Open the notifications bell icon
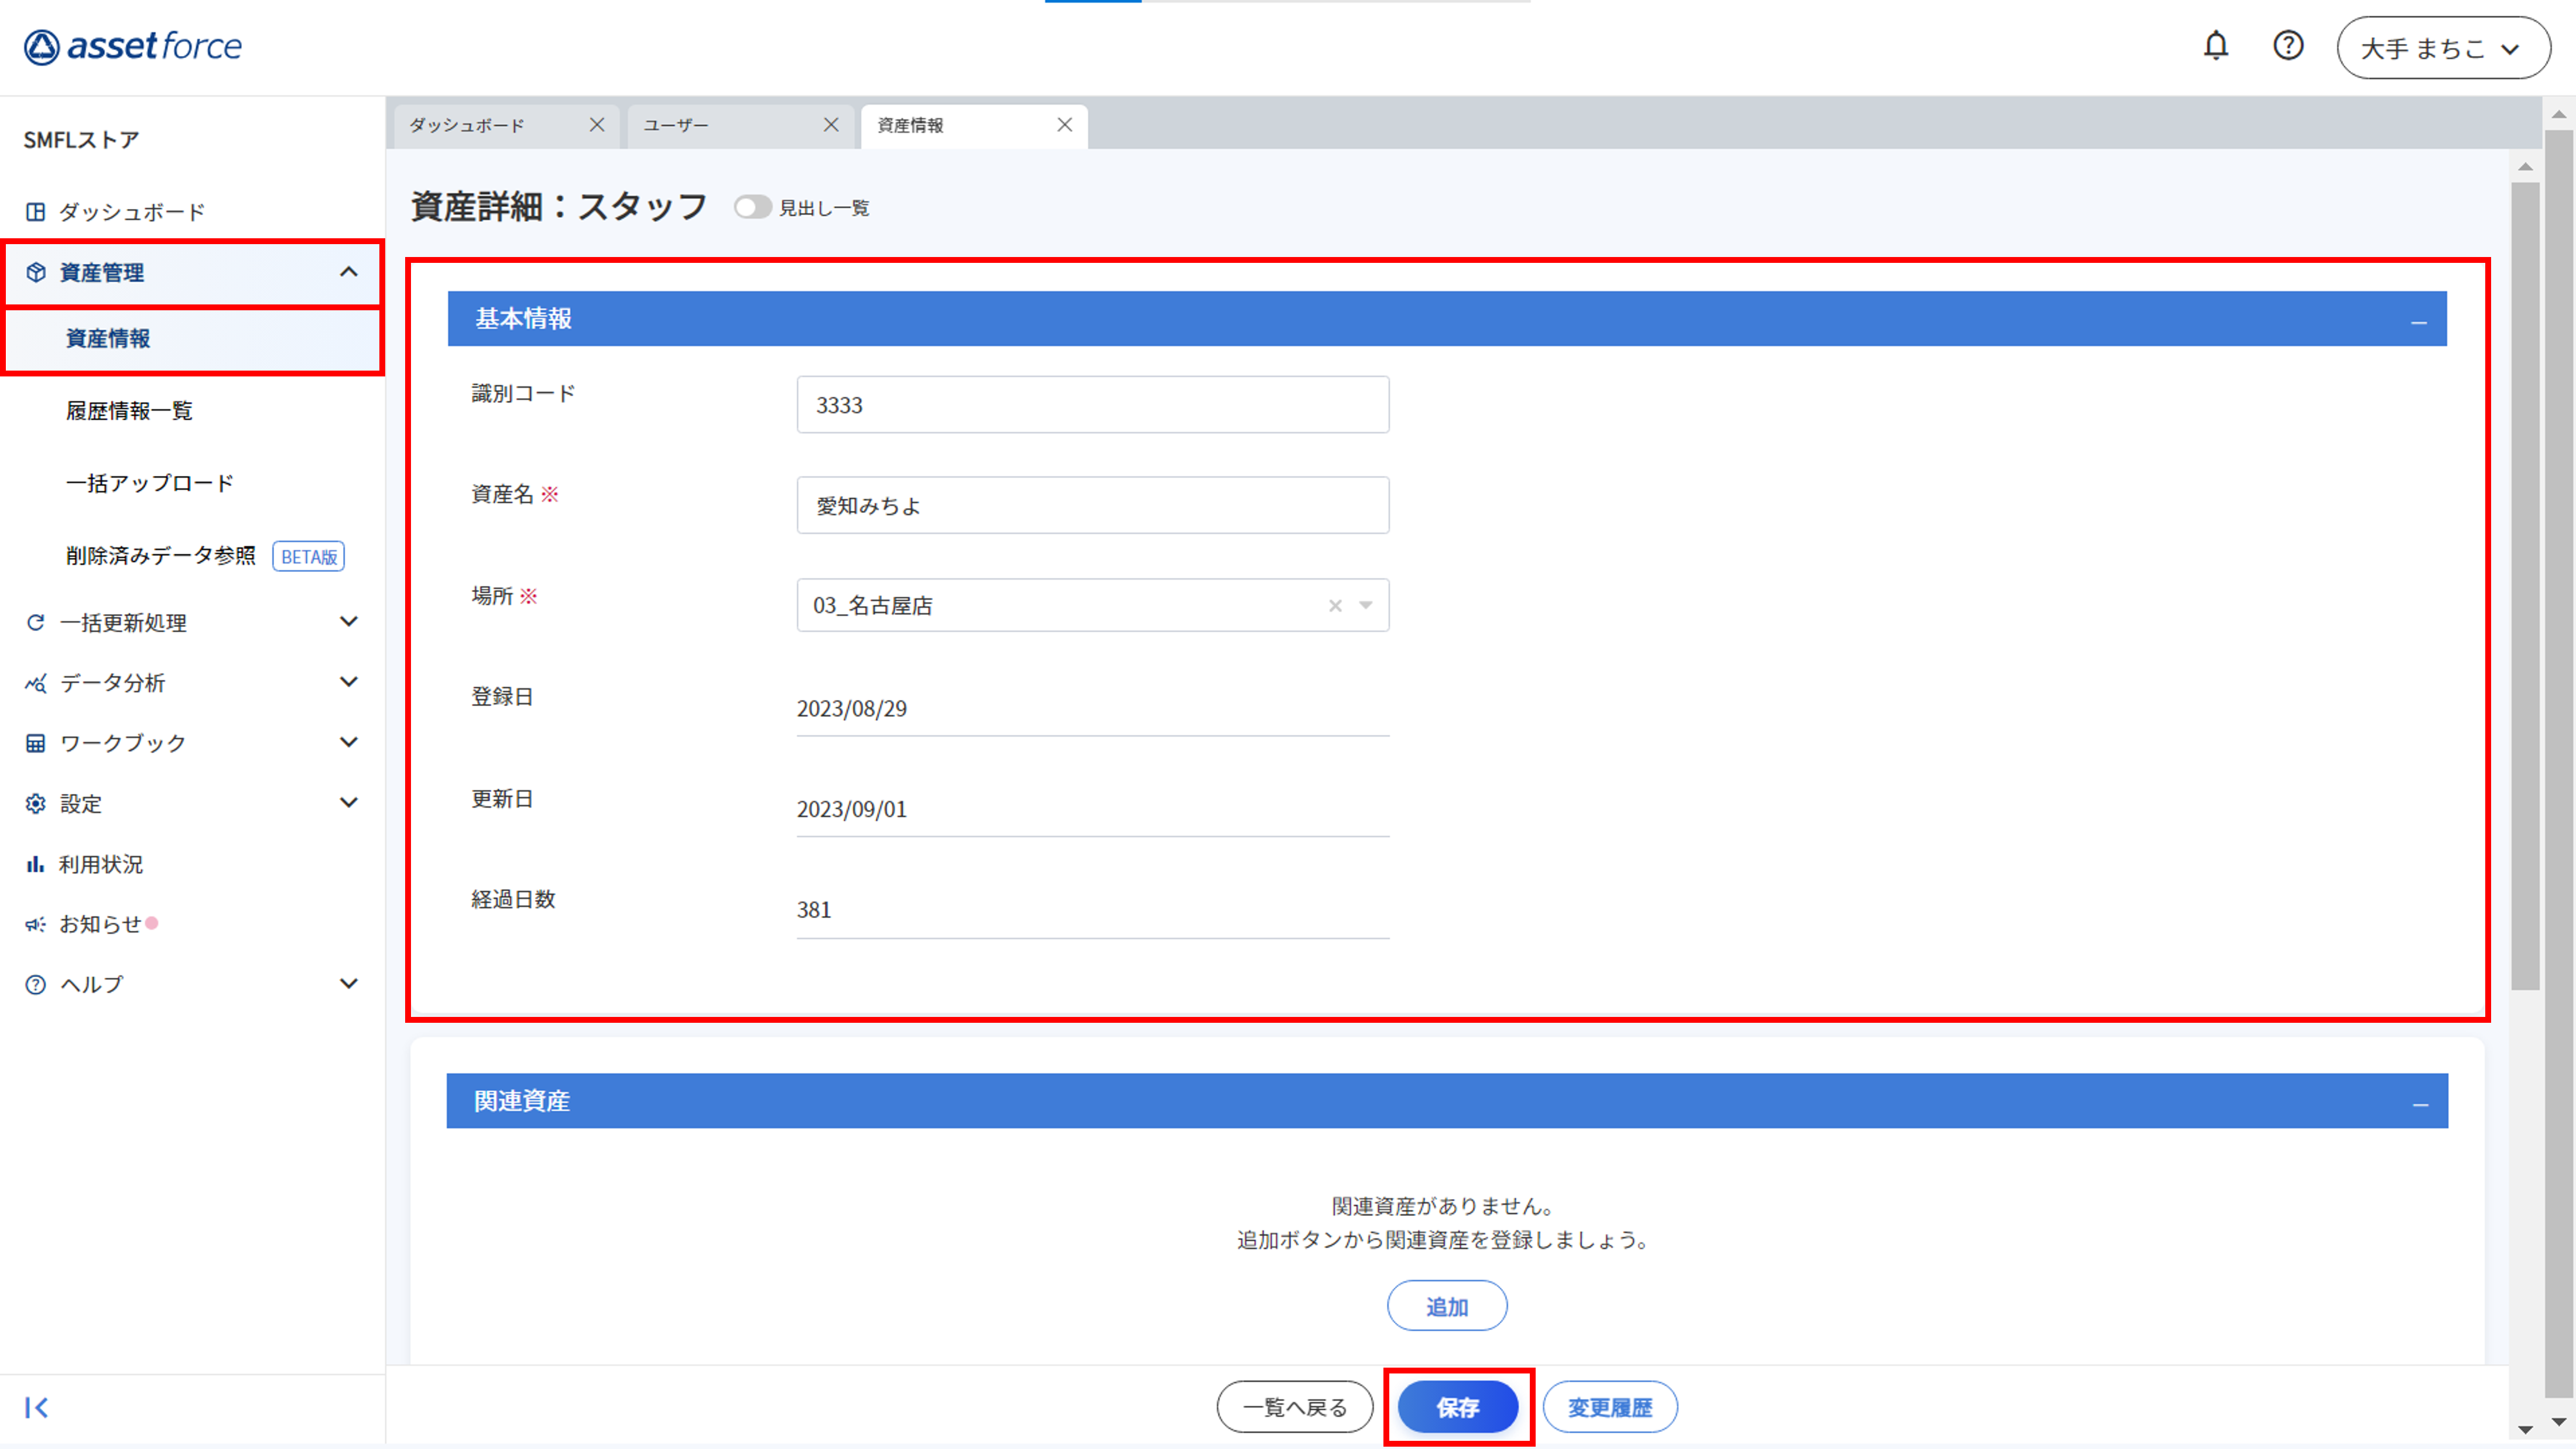Screen dimensions: 2576x1449 tap(2215, 46)
